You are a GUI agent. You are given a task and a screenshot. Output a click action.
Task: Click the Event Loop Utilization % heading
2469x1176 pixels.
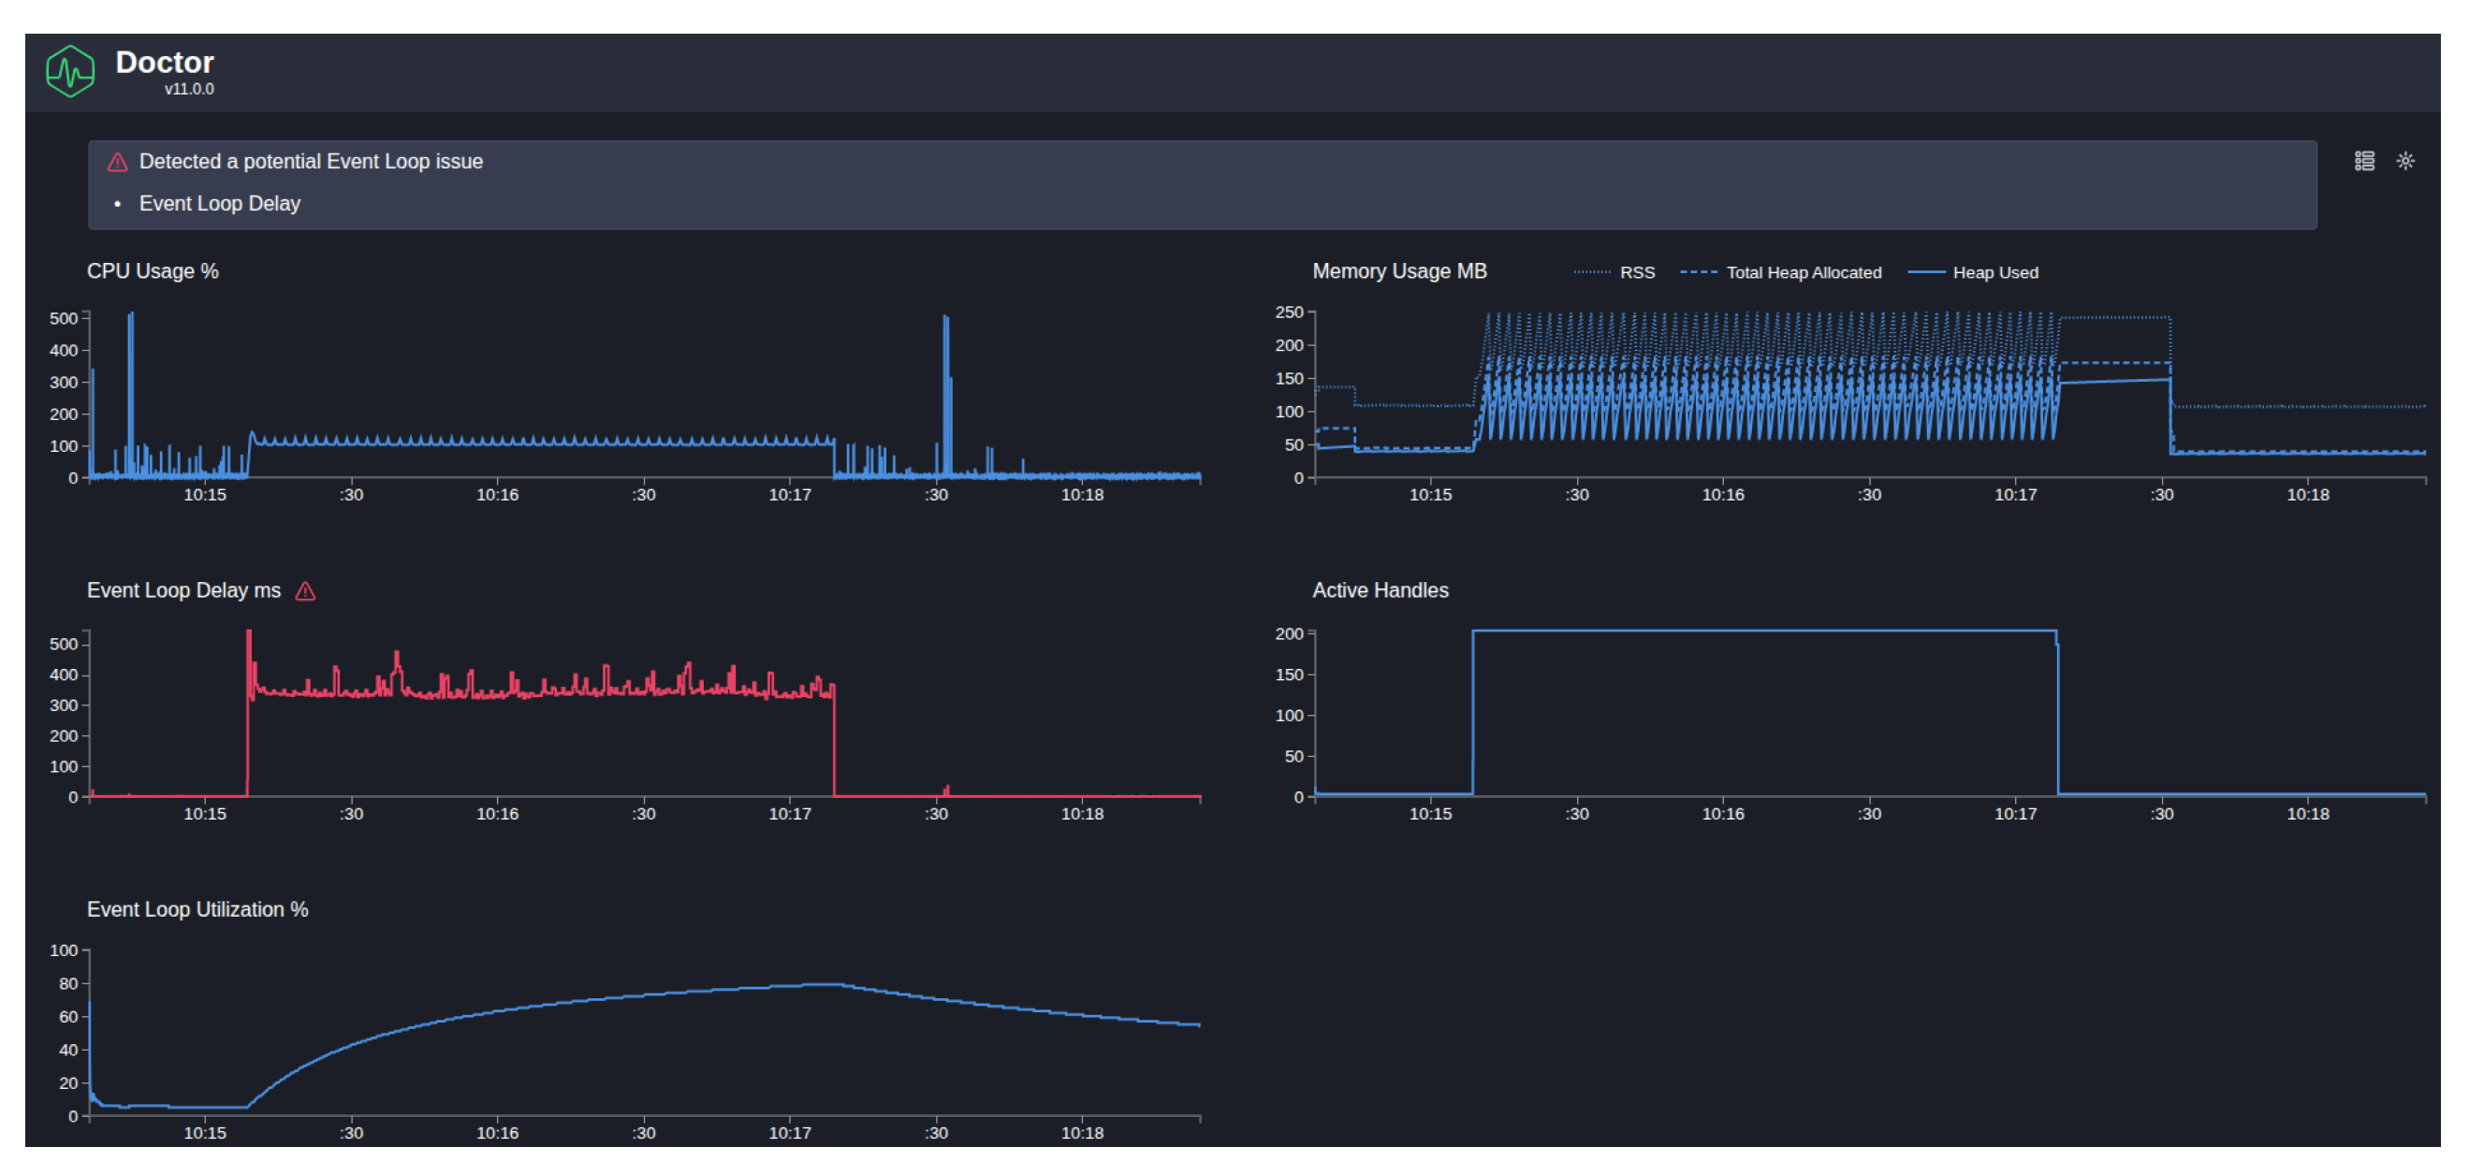(x=197, y=909)
